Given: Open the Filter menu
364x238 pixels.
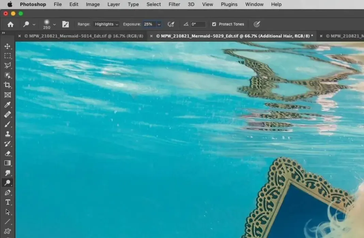Looking at the screenshot, I should [174, 4].
